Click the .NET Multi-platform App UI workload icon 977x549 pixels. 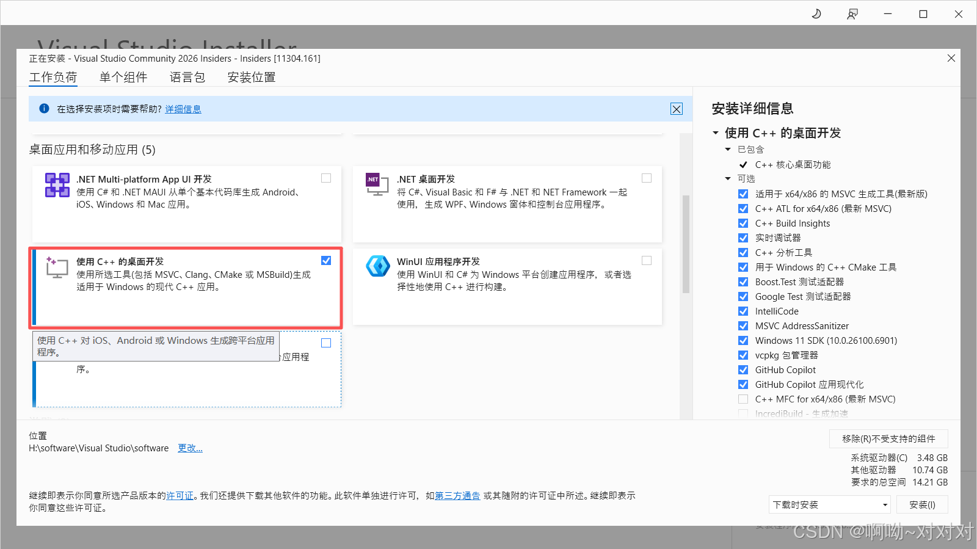click(57, 185)
